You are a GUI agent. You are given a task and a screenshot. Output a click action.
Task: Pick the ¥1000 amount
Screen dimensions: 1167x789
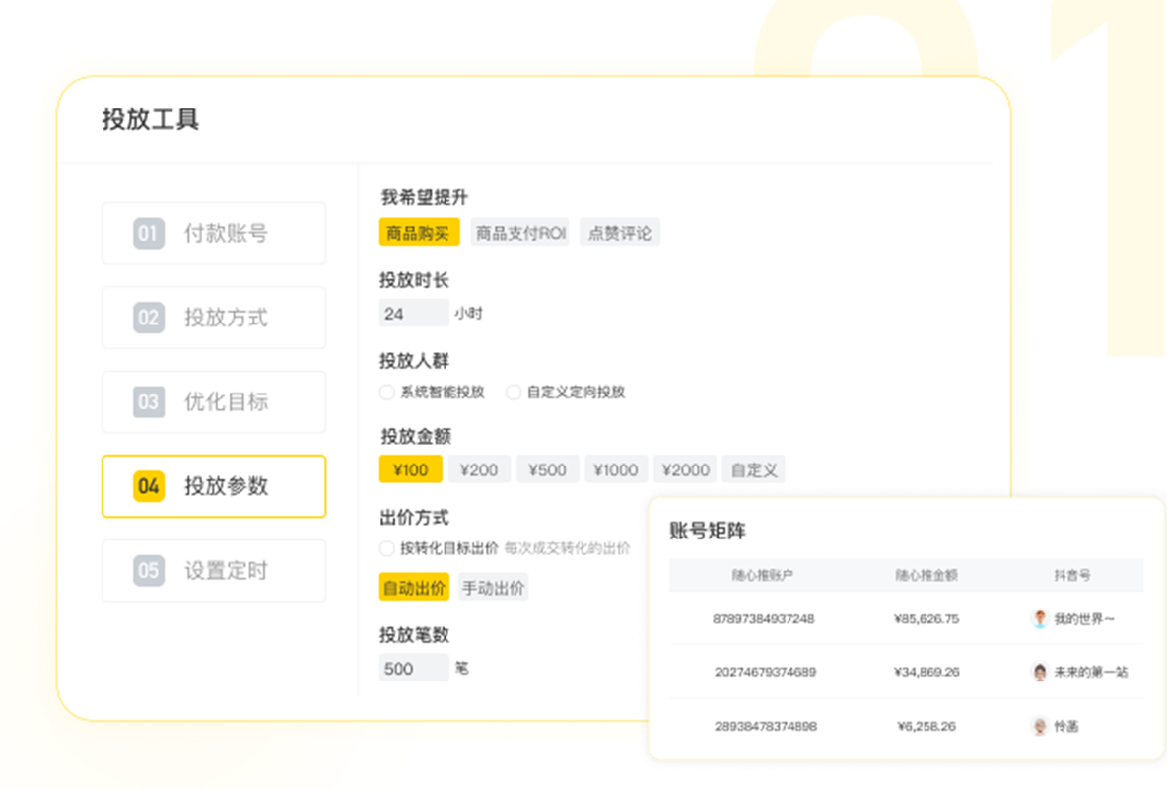(615, 469)
